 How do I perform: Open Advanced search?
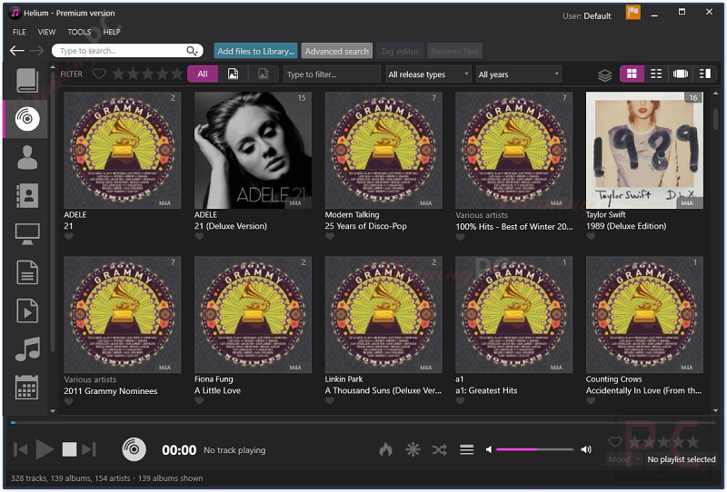(336, 51)
